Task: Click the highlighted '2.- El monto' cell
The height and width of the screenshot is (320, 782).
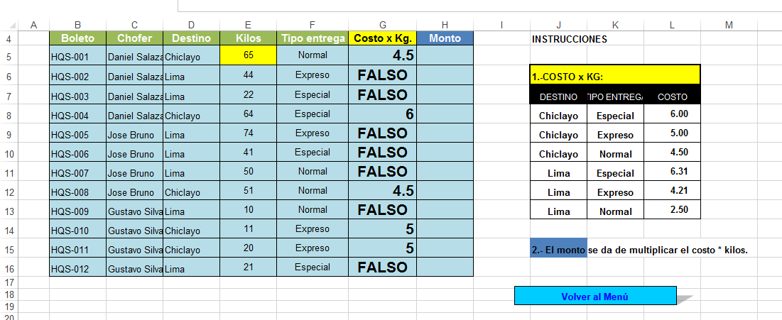Action: click(x=558, y=250)
